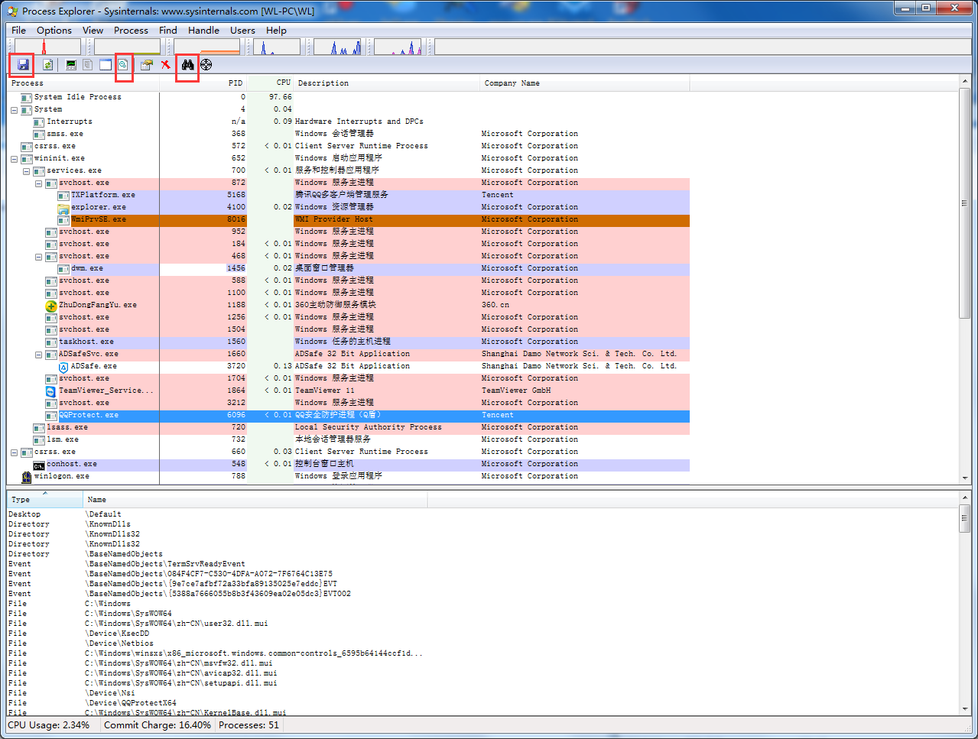Select the lsm.exe process row
The image size is (978, 739).
point(349,439)
